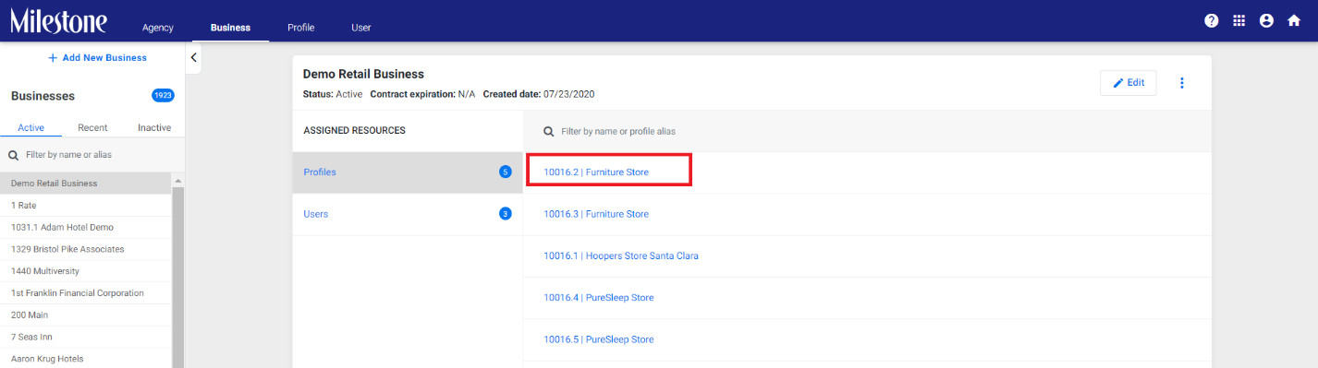
Task: Open the apps grid icon
Action: [x=1239, y=20]
